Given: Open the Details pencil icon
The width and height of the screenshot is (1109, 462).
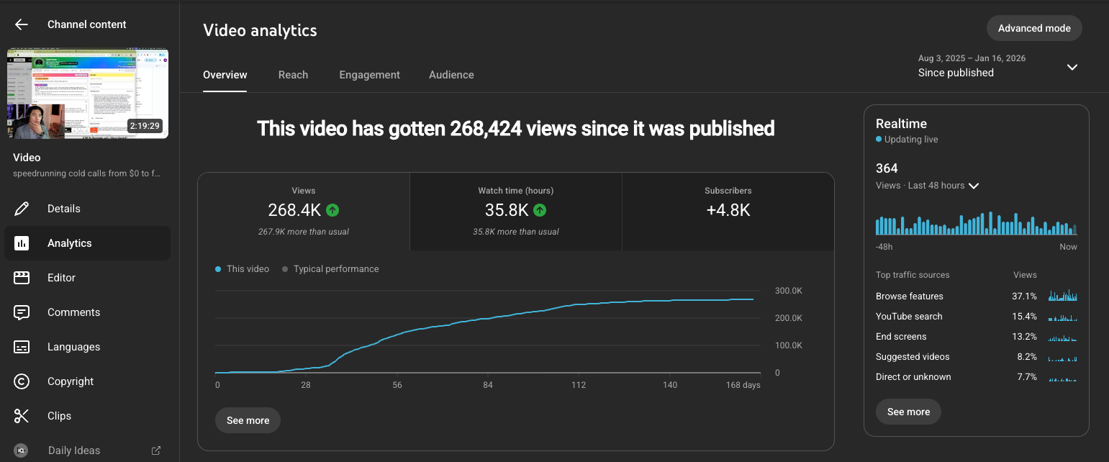Looking at the screenshot, I should click(22, 208).
